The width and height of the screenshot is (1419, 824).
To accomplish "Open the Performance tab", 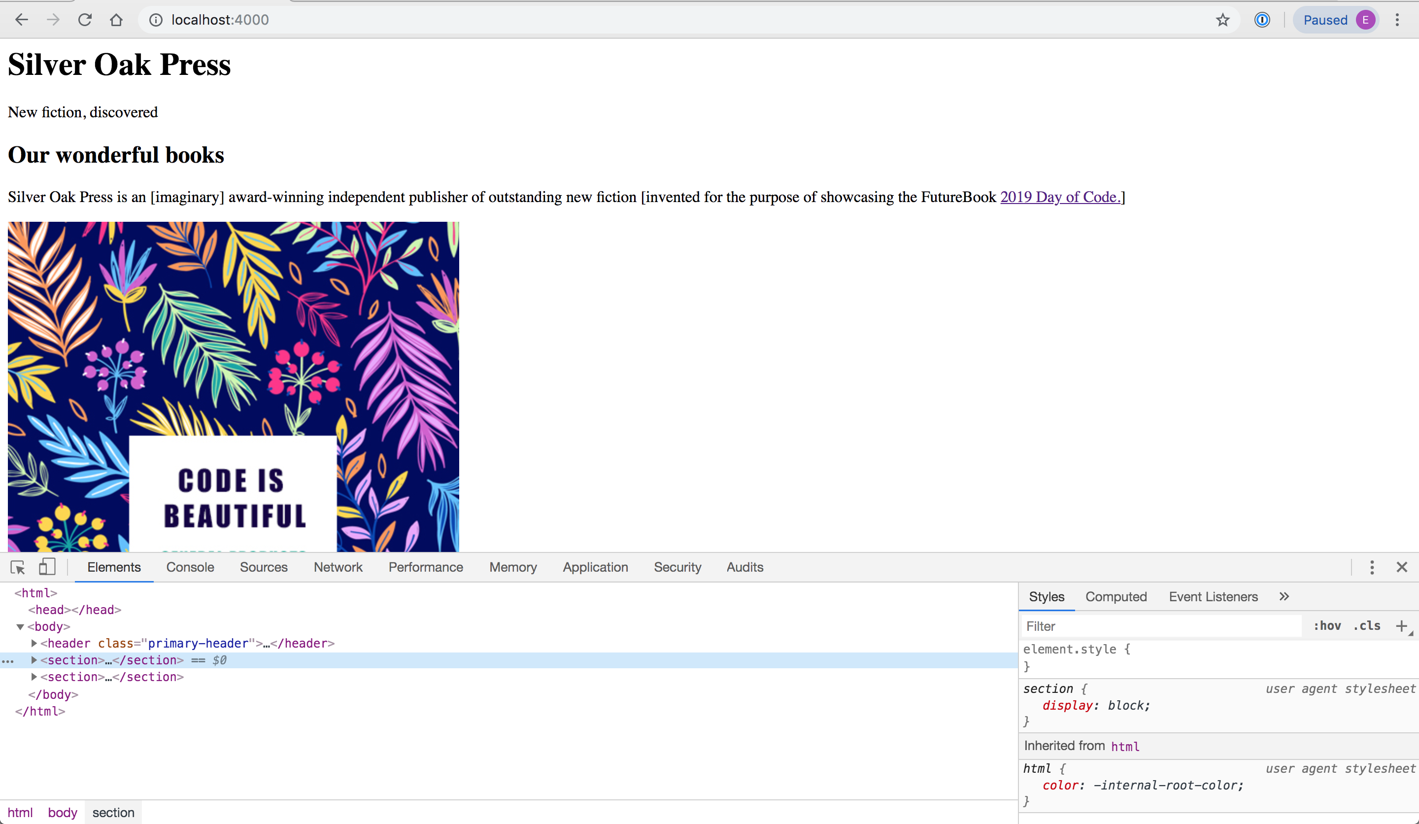I will click(x=426, y=567).
